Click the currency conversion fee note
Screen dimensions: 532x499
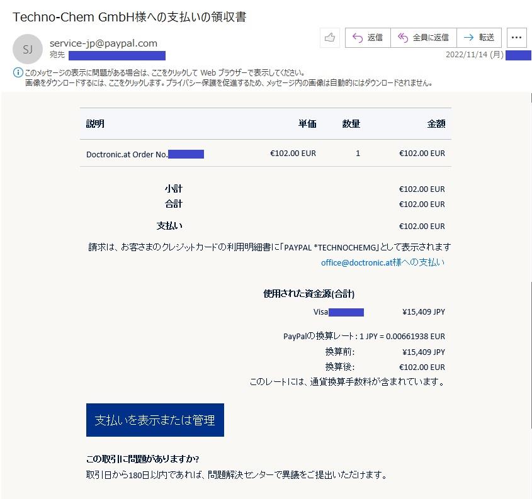point(347,382)
